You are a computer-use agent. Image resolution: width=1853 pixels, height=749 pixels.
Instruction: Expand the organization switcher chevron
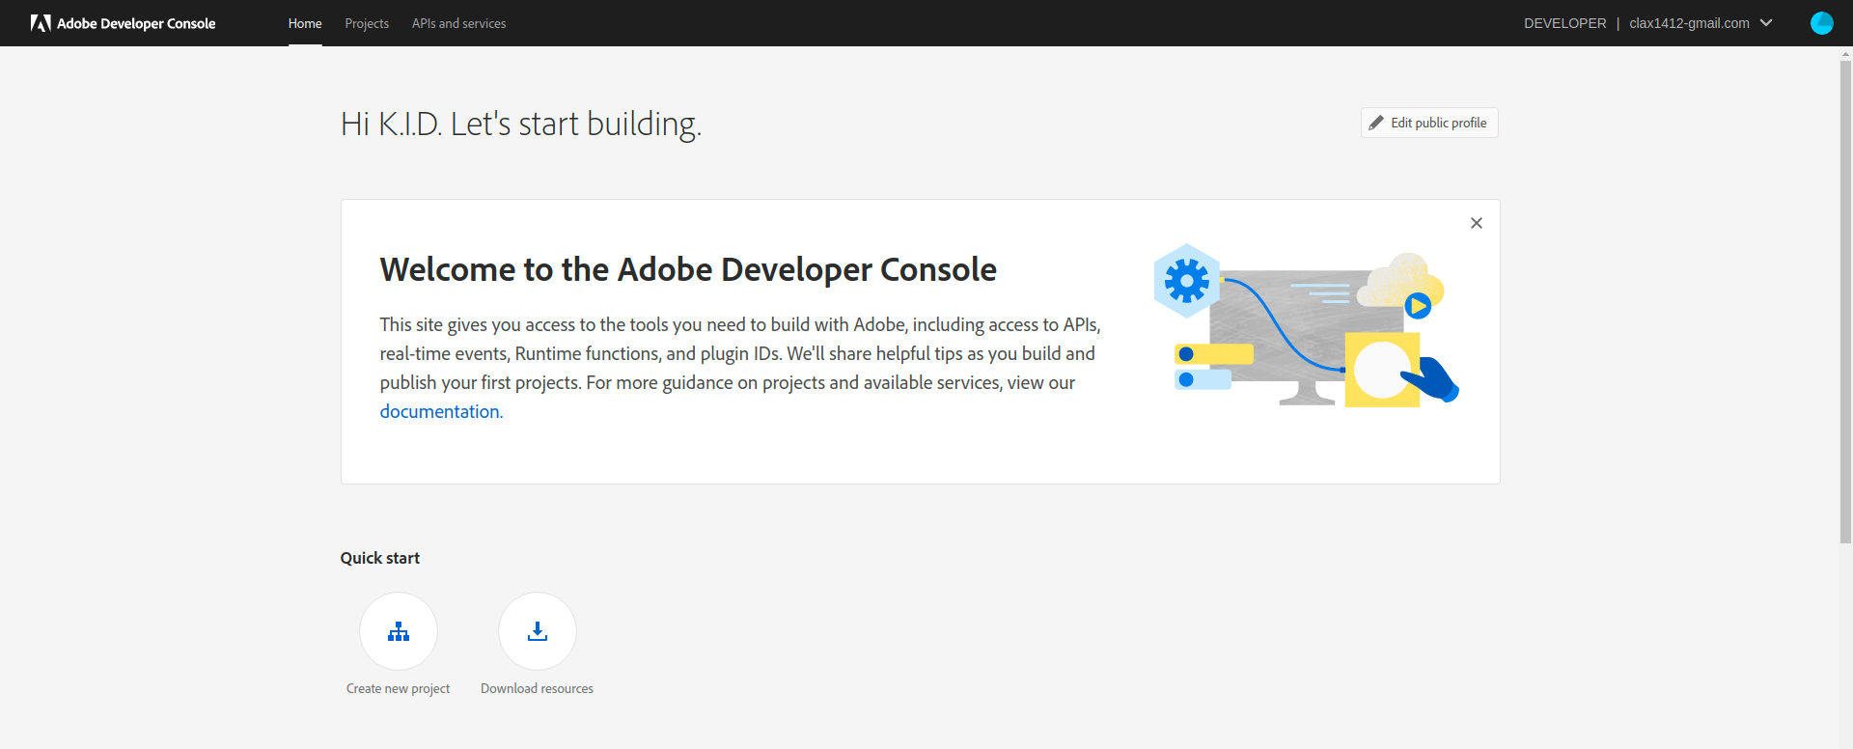click(x=1766, y=23)
